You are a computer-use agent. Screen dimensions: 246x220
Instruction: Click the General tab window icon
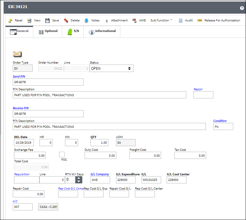click(x=13, y=32)
